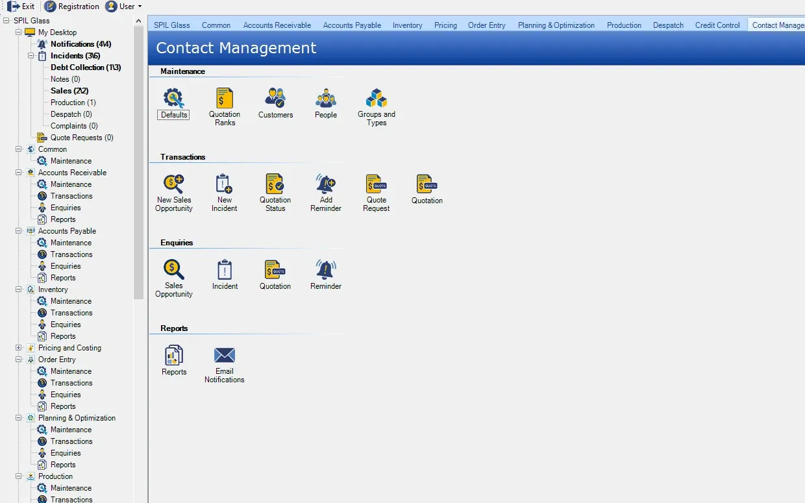
Task: Click the Add Reminder icon
Action: (x=326, y=193)
